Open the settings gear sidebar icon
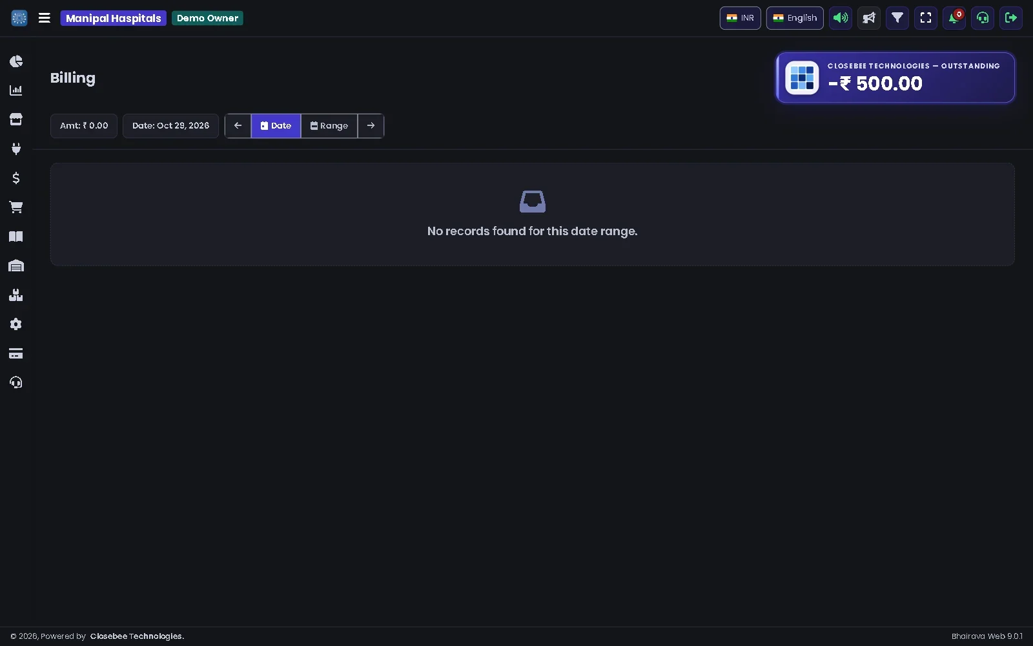This screenshot has width=1033, height=646. point(16,324)
